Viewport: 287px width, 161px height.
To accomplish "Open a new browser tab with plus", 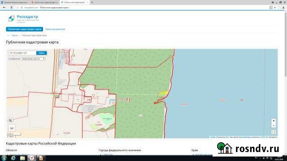I will click(x=92, y=2).
